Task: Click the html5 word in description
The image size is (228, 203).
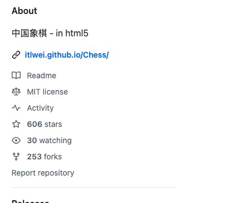Action: pyautogui.click(x=77, y=34)
